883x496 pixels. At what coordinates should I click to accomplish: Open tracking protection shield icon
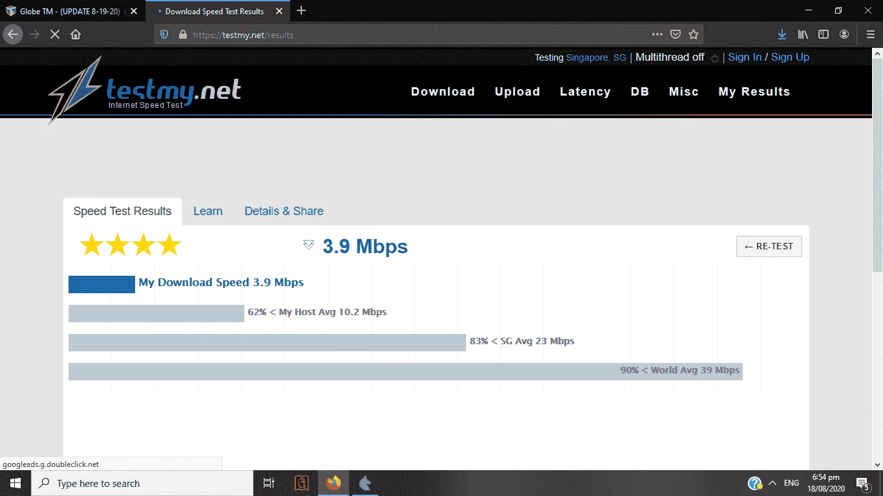(x=164, y=35)
